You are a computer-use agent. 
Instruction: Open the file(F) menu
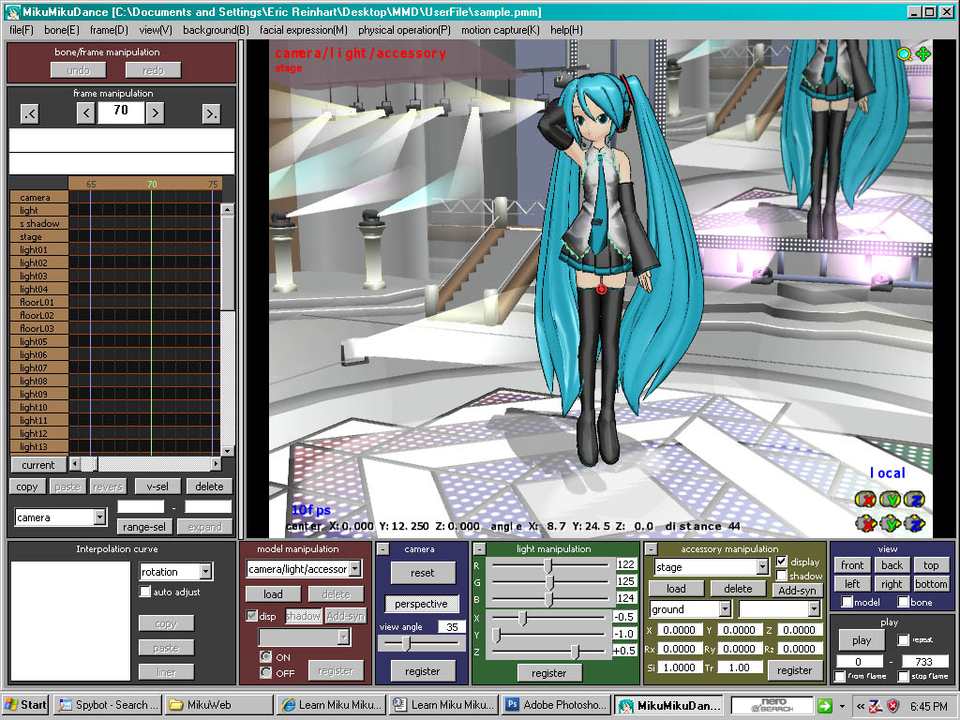pos(22,30)
